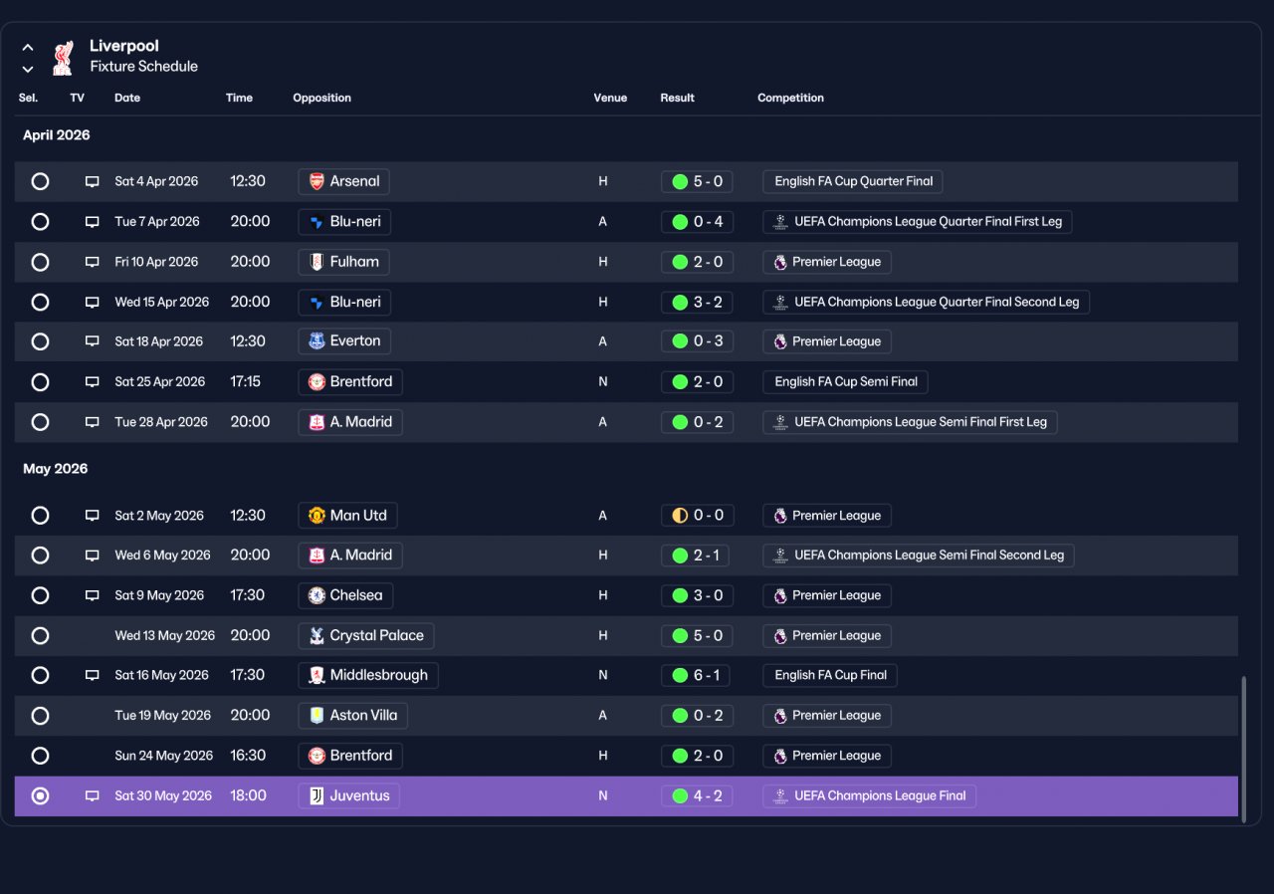Click the TV icon on Wed 6 May 2026
Image resolution: width=1274 pixels, height=894 pixels.
tap(93, 556)
